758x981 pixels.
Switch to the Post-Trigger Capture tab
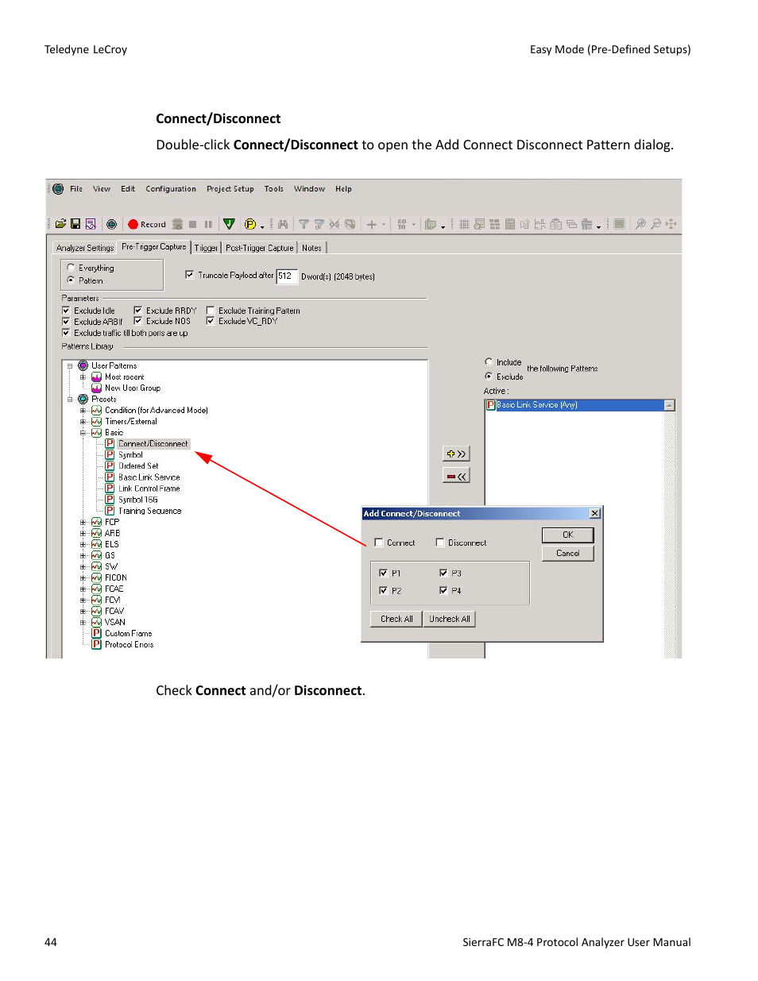(x=260, y=248)
